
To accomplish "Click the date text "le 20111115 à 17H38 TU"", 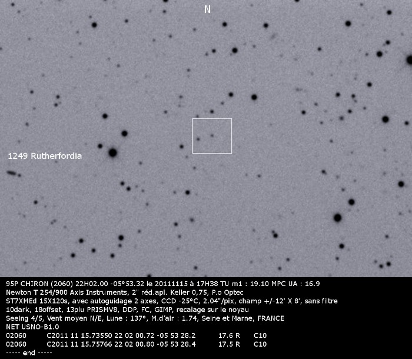I will click(188, 284).
